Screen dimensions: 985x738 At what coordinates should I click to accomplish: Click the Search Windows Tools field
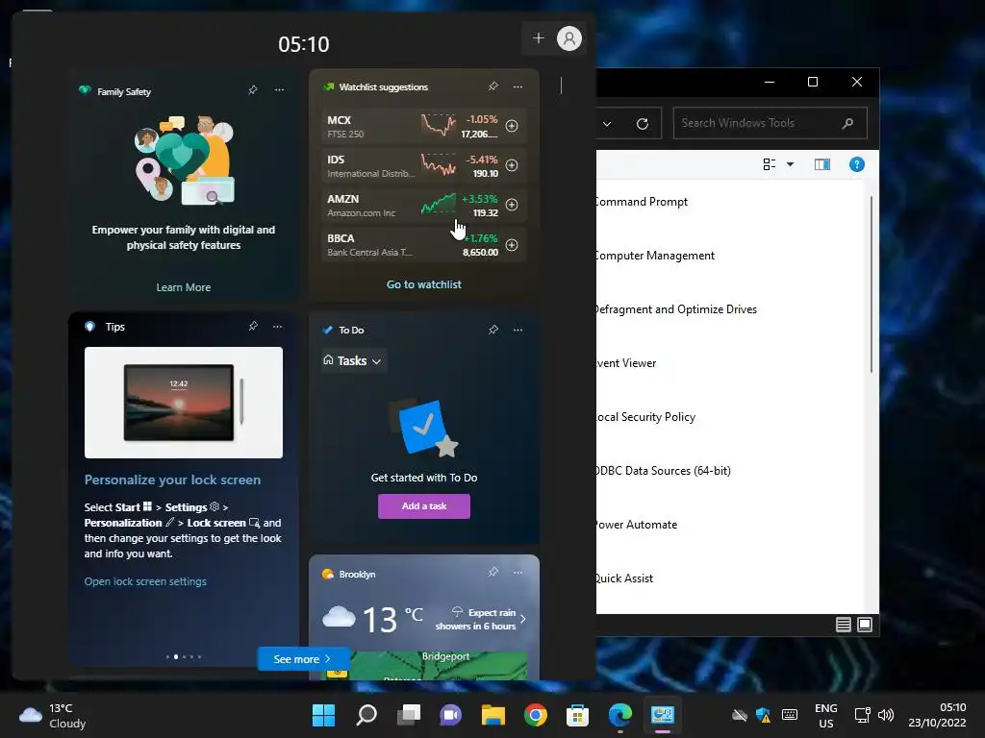pos(770,124)
